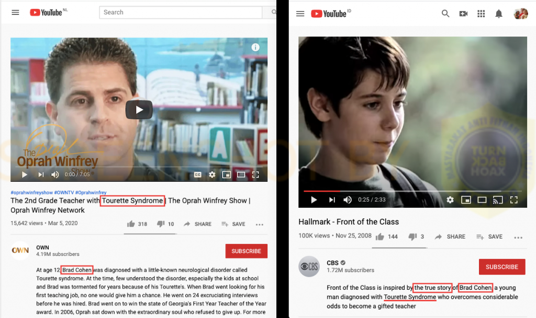Select the 'Hallmark - Front of the Class' title
Screen dimensions: 536x318
(x=349, y=221)
